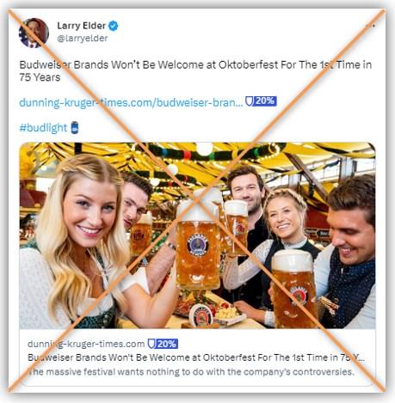Click the beer can emoji beside #budlight
395x403 pixels.
coord(75,128)
